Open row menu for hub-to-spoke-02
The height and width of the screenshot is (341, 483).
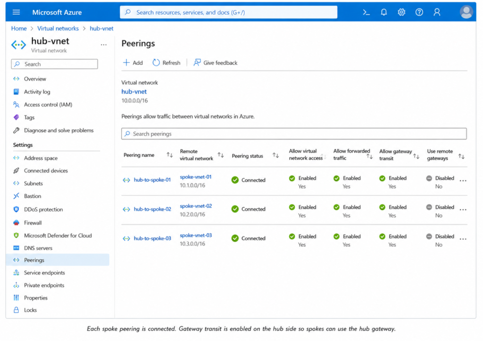[x=463, y=210]
